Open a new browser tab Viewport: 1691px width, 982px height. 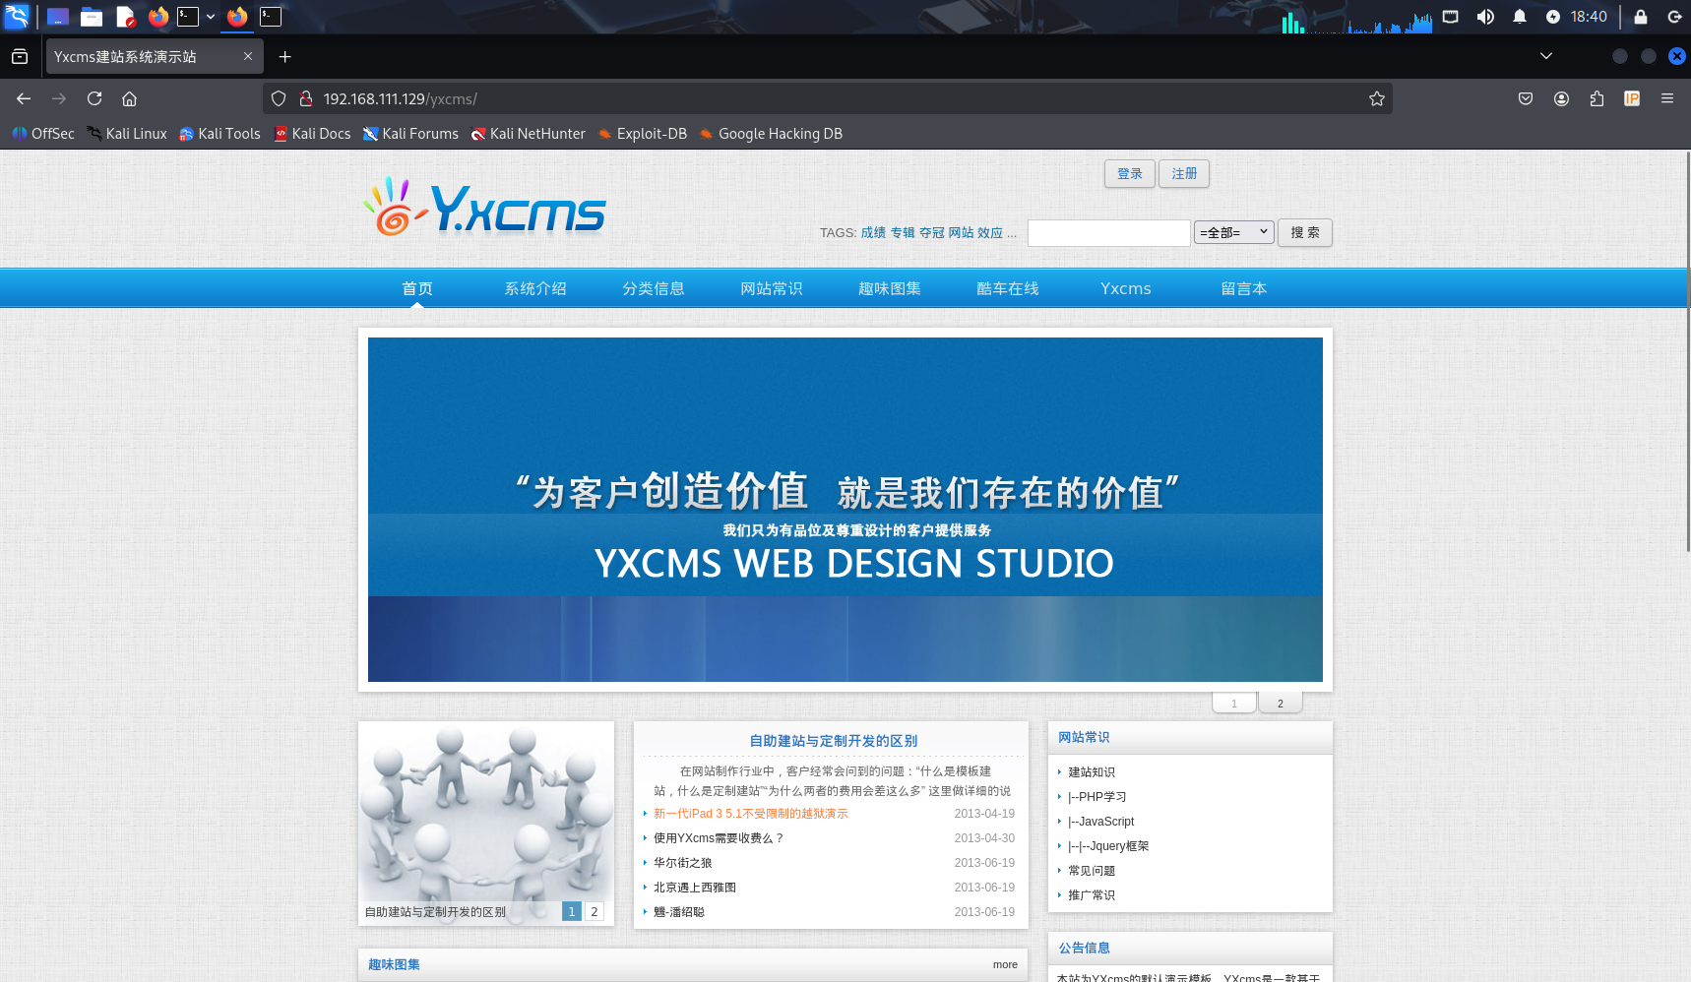point(284,57)
